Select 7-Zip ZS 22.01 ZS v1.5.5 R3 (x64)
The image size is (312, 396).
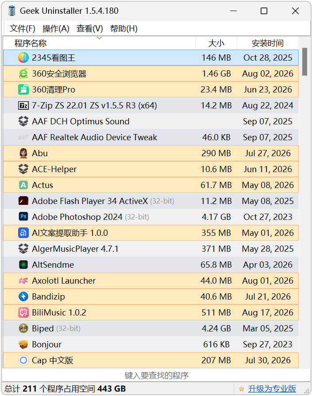(94, 105)
